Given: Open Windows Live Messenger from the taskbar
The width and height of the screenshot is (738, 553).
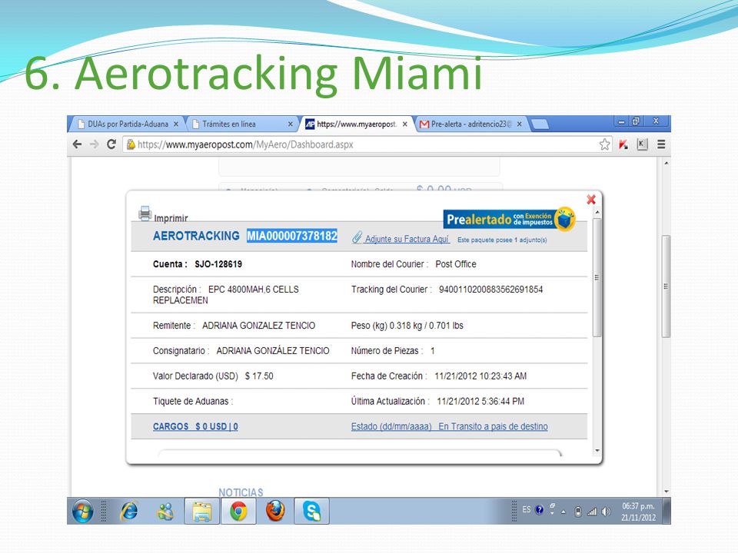Looking at the screenshot, I should (165, 512).
